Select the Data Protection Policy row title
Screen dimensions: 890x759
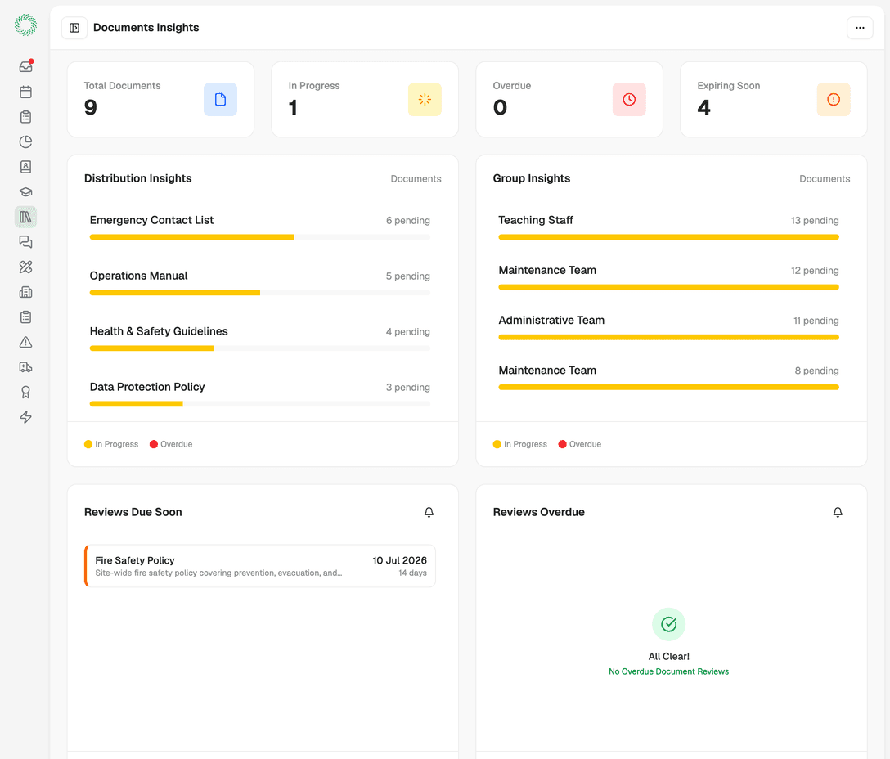147,387
